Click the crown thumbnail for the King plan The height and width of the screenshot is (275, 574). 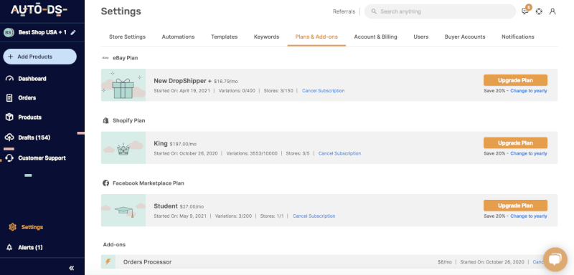coord(123,148)
